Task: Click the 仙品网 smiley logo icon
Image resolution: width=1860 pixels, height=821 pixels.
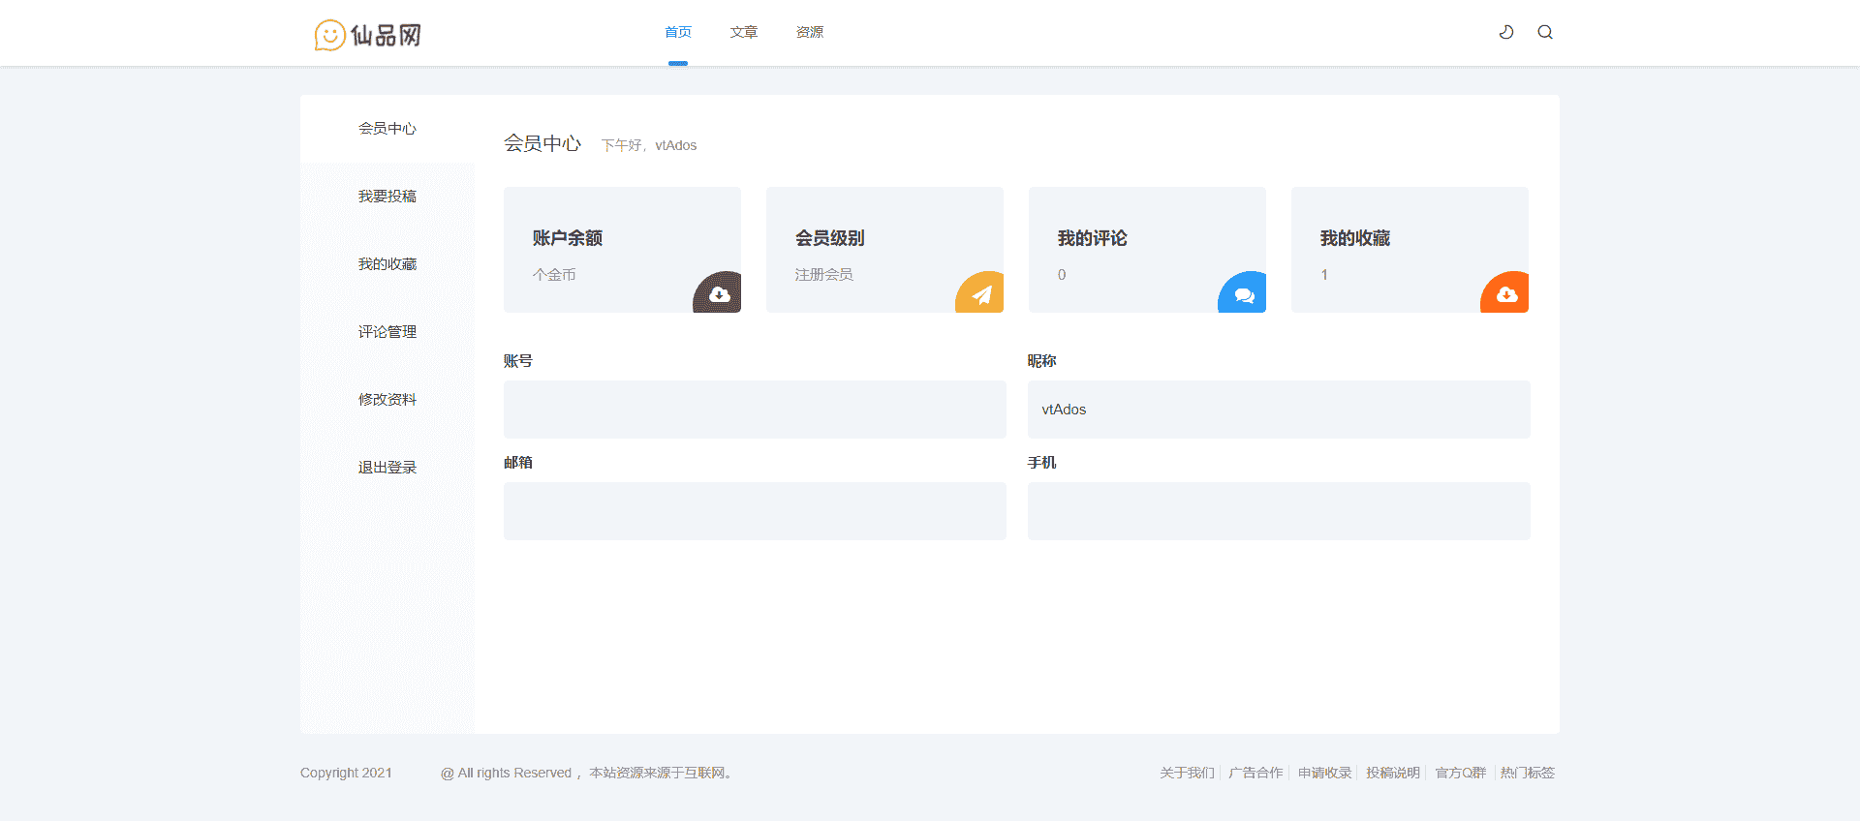Action: 329,35
